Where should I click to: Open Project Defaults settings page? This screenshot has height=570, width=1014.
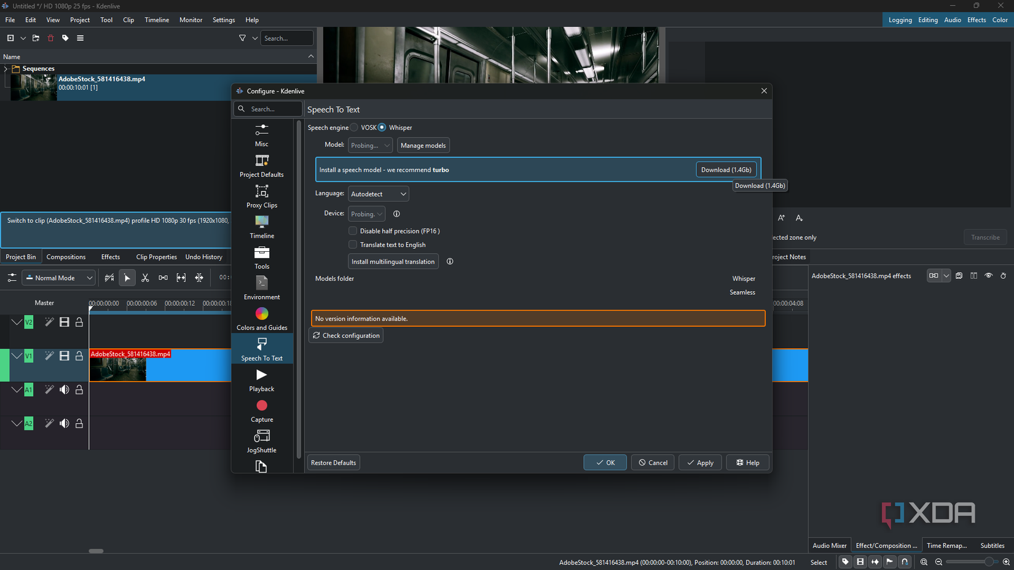coord(262,166)
